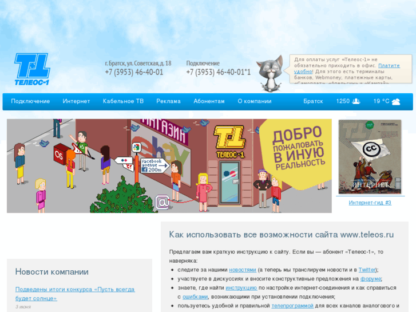Viewport: 416px width, 312px height.
Task: Open news Подведены итоги конкурса Пусть всегда будет солнце
Action: 75,294
